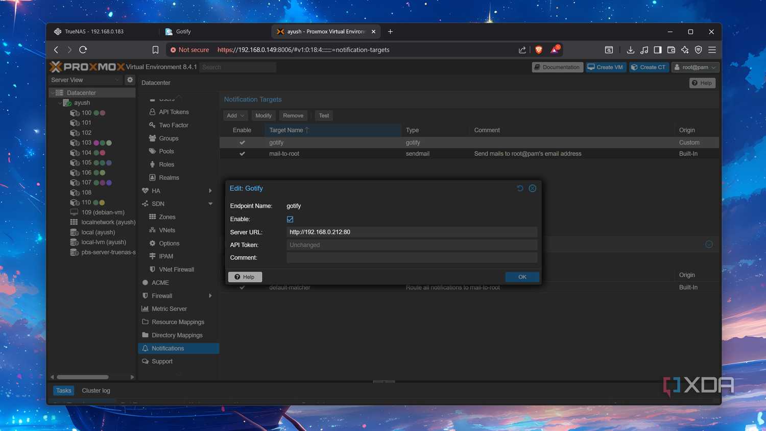Close the Edit Gotify dialog
The width and height of the screenshot is (766, 431).
[x=533, y=188]
